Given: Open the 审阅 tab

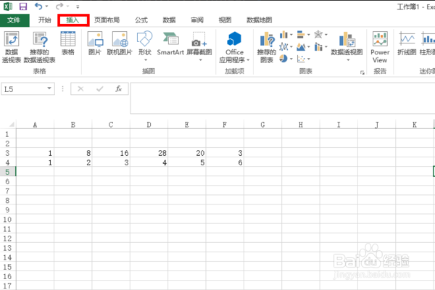Looking at the screenshot, I should pyautogui.click(x=197, y=20).
